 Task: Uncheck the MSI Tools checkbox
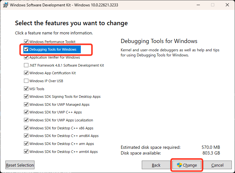click(x=26, y=89)
